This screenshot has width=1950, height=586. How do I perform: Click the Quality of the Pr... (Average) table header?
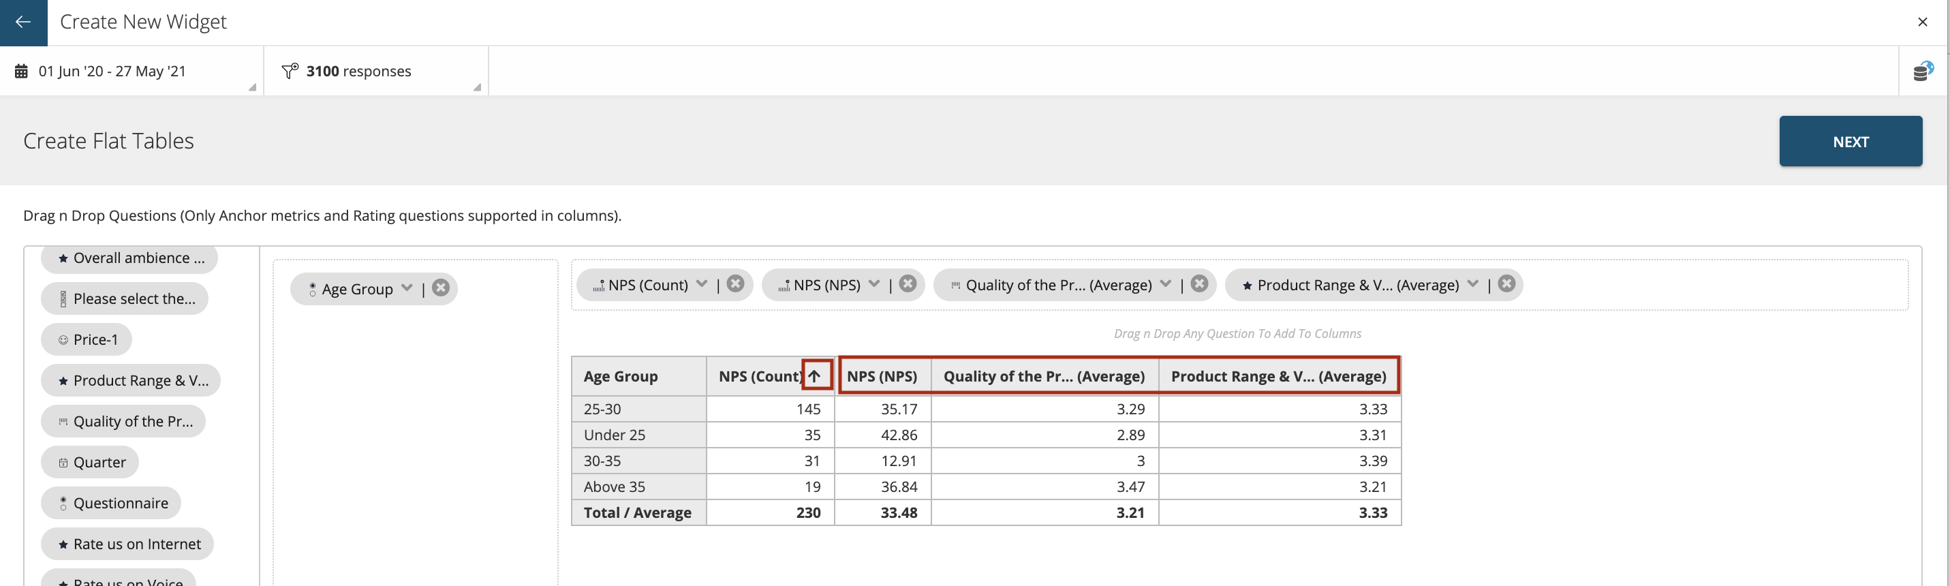(x=1044, y=376)
